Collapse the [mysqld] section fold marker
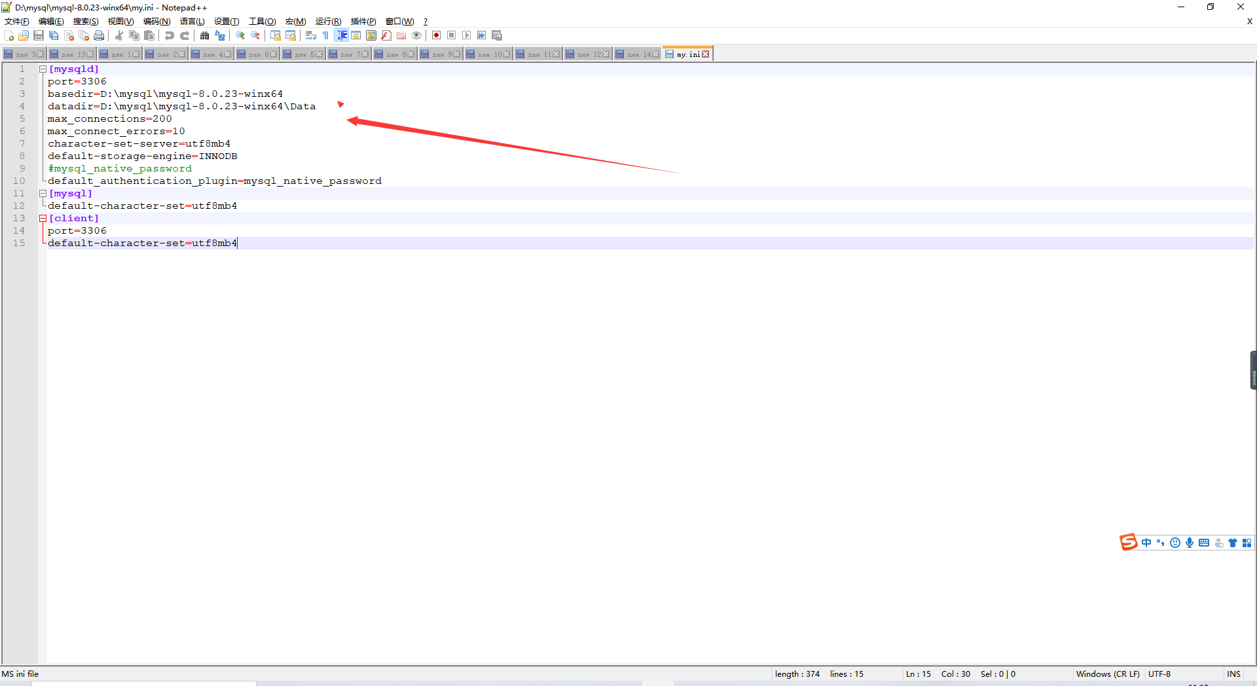Screen dimensions: 1257x686 43,68
